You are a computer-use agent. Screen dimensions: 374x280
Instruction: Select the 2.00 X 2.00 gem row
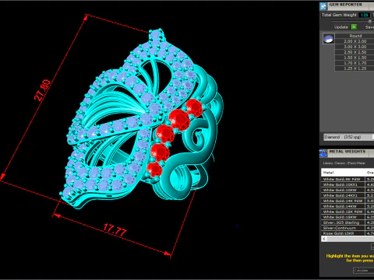355,41
